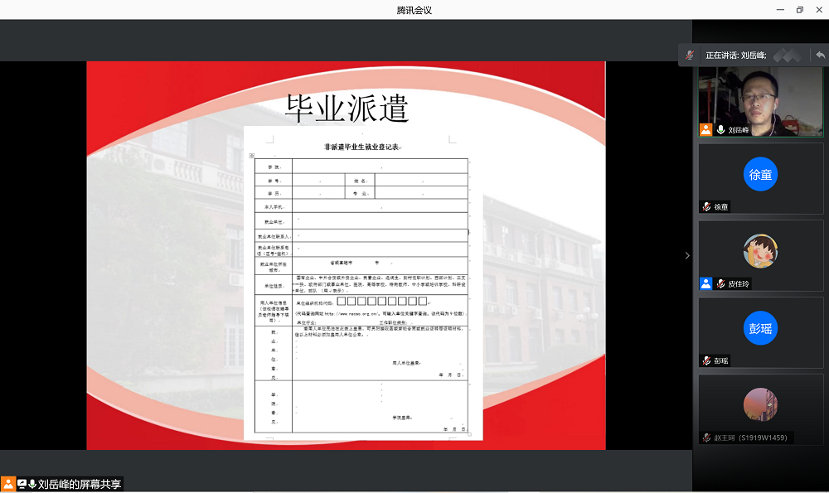Click muted mic icon next to 徐童
829x493 pixels.
click(706, 206)
